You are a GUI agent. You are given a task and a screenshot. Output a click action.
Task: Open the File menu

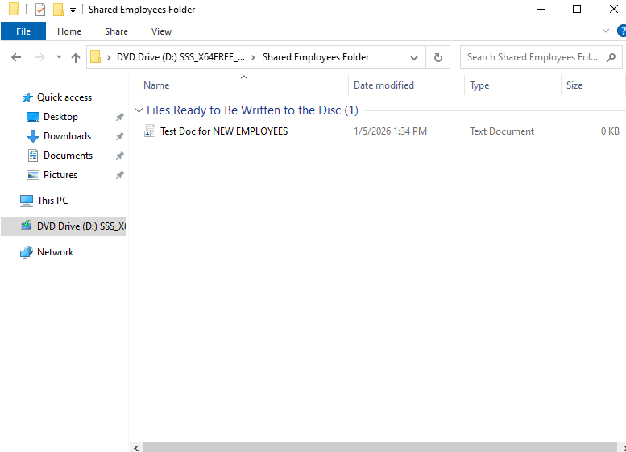click(x=23, y=31)
